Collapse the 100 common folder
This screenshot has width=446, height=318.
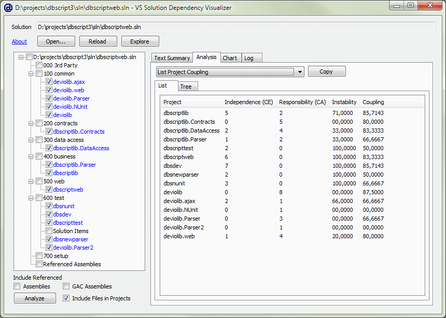coord(31,74)
